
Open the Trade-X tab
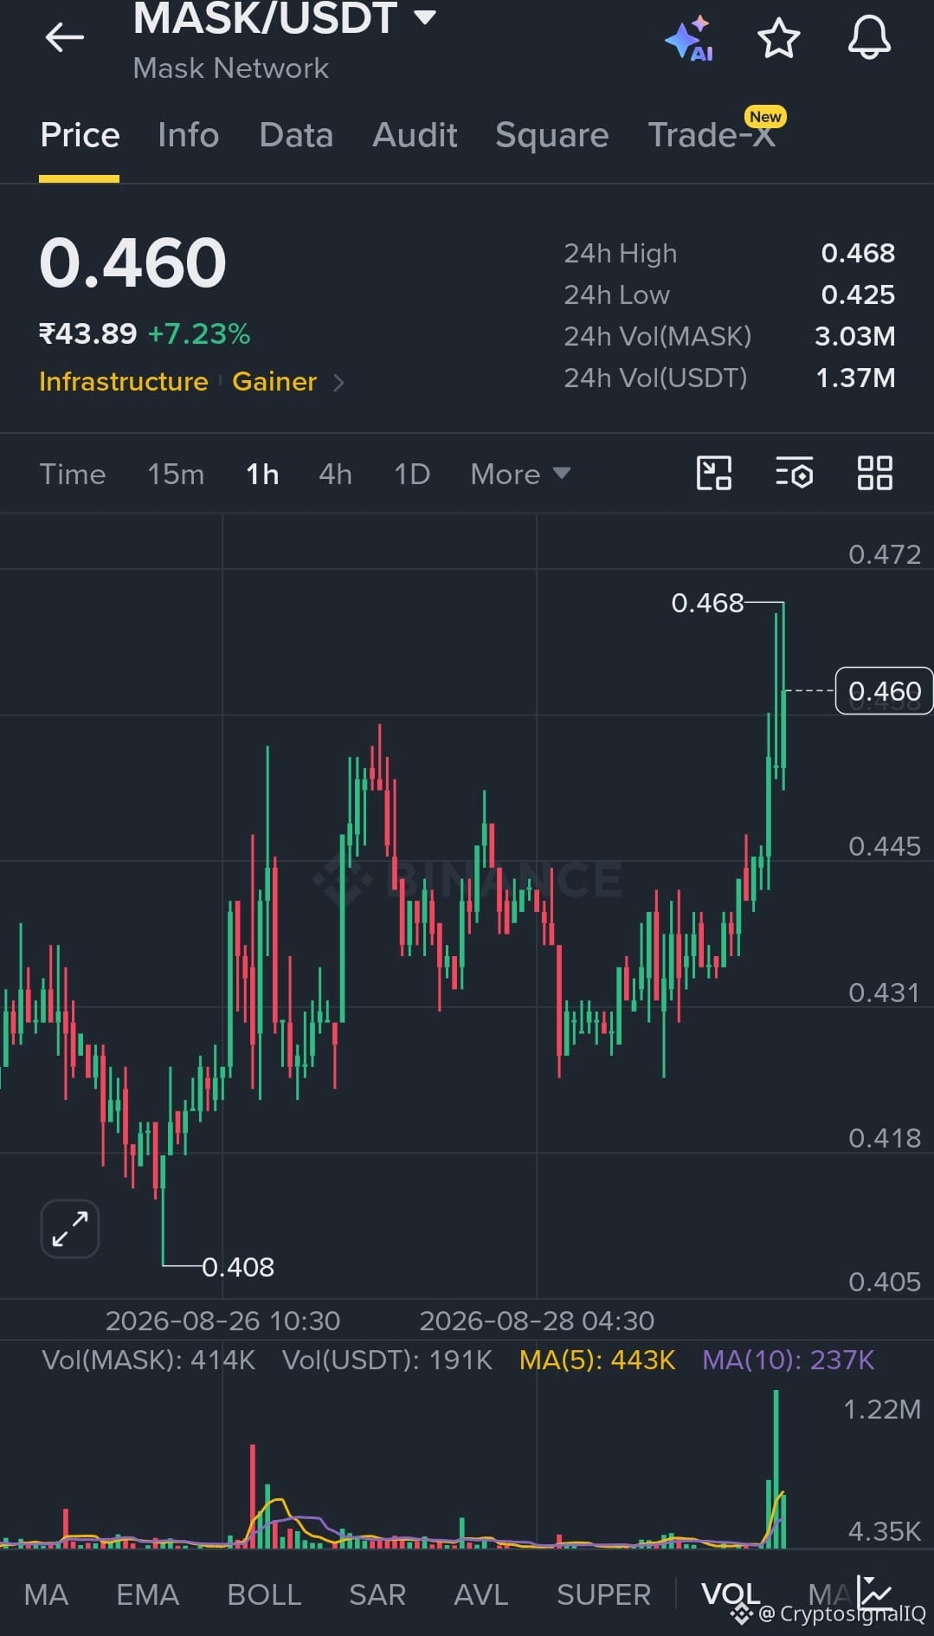coord(712,135)
